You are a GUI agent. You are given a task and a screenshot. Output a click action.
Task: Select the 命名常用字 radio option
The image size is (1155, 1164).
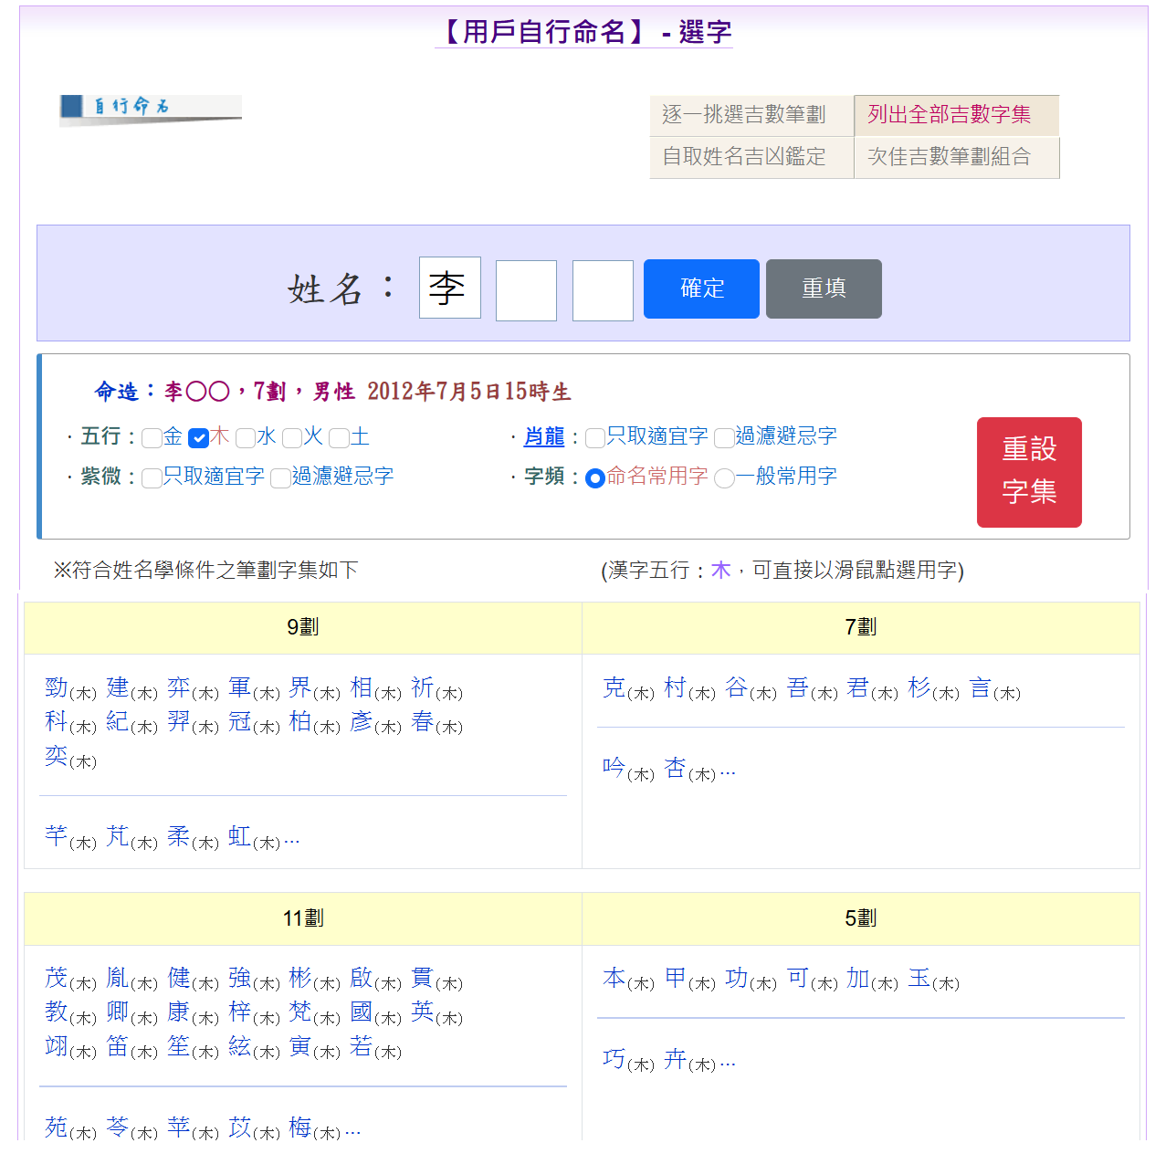(595, 478)
